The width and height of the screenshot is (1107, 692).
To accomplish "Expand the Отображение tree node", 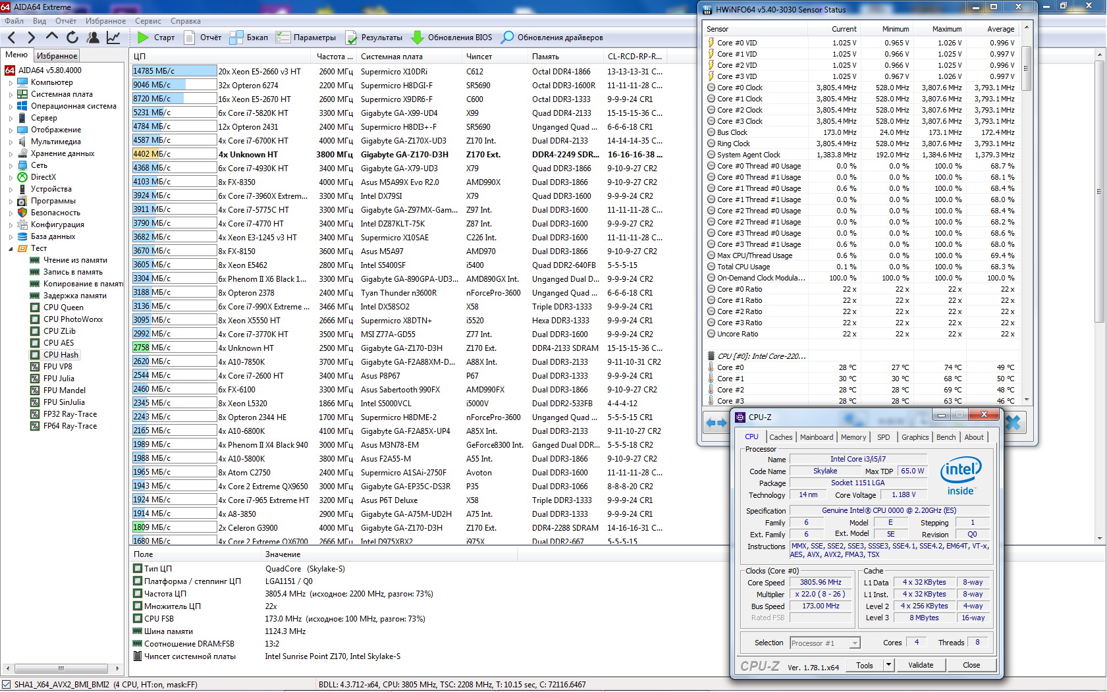I will pos(11,130).
